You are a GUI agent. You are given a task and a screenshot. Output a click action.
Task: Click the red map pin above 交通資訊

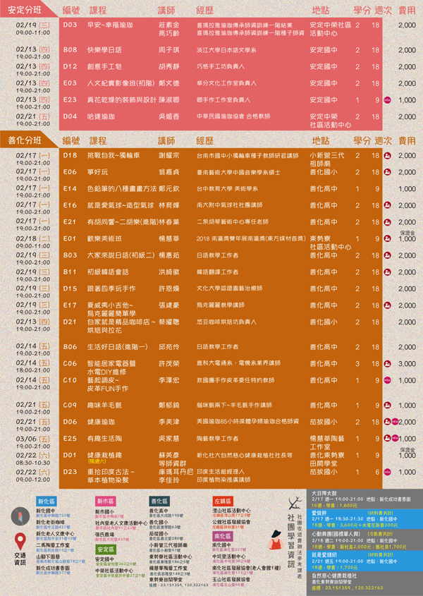[20, 541]
